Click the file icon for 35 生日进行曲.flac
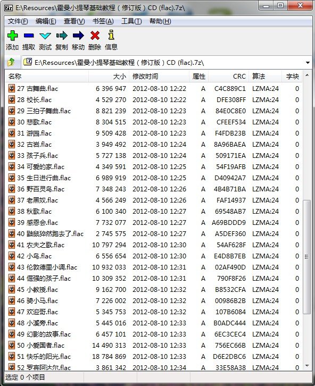 (12, 178)
